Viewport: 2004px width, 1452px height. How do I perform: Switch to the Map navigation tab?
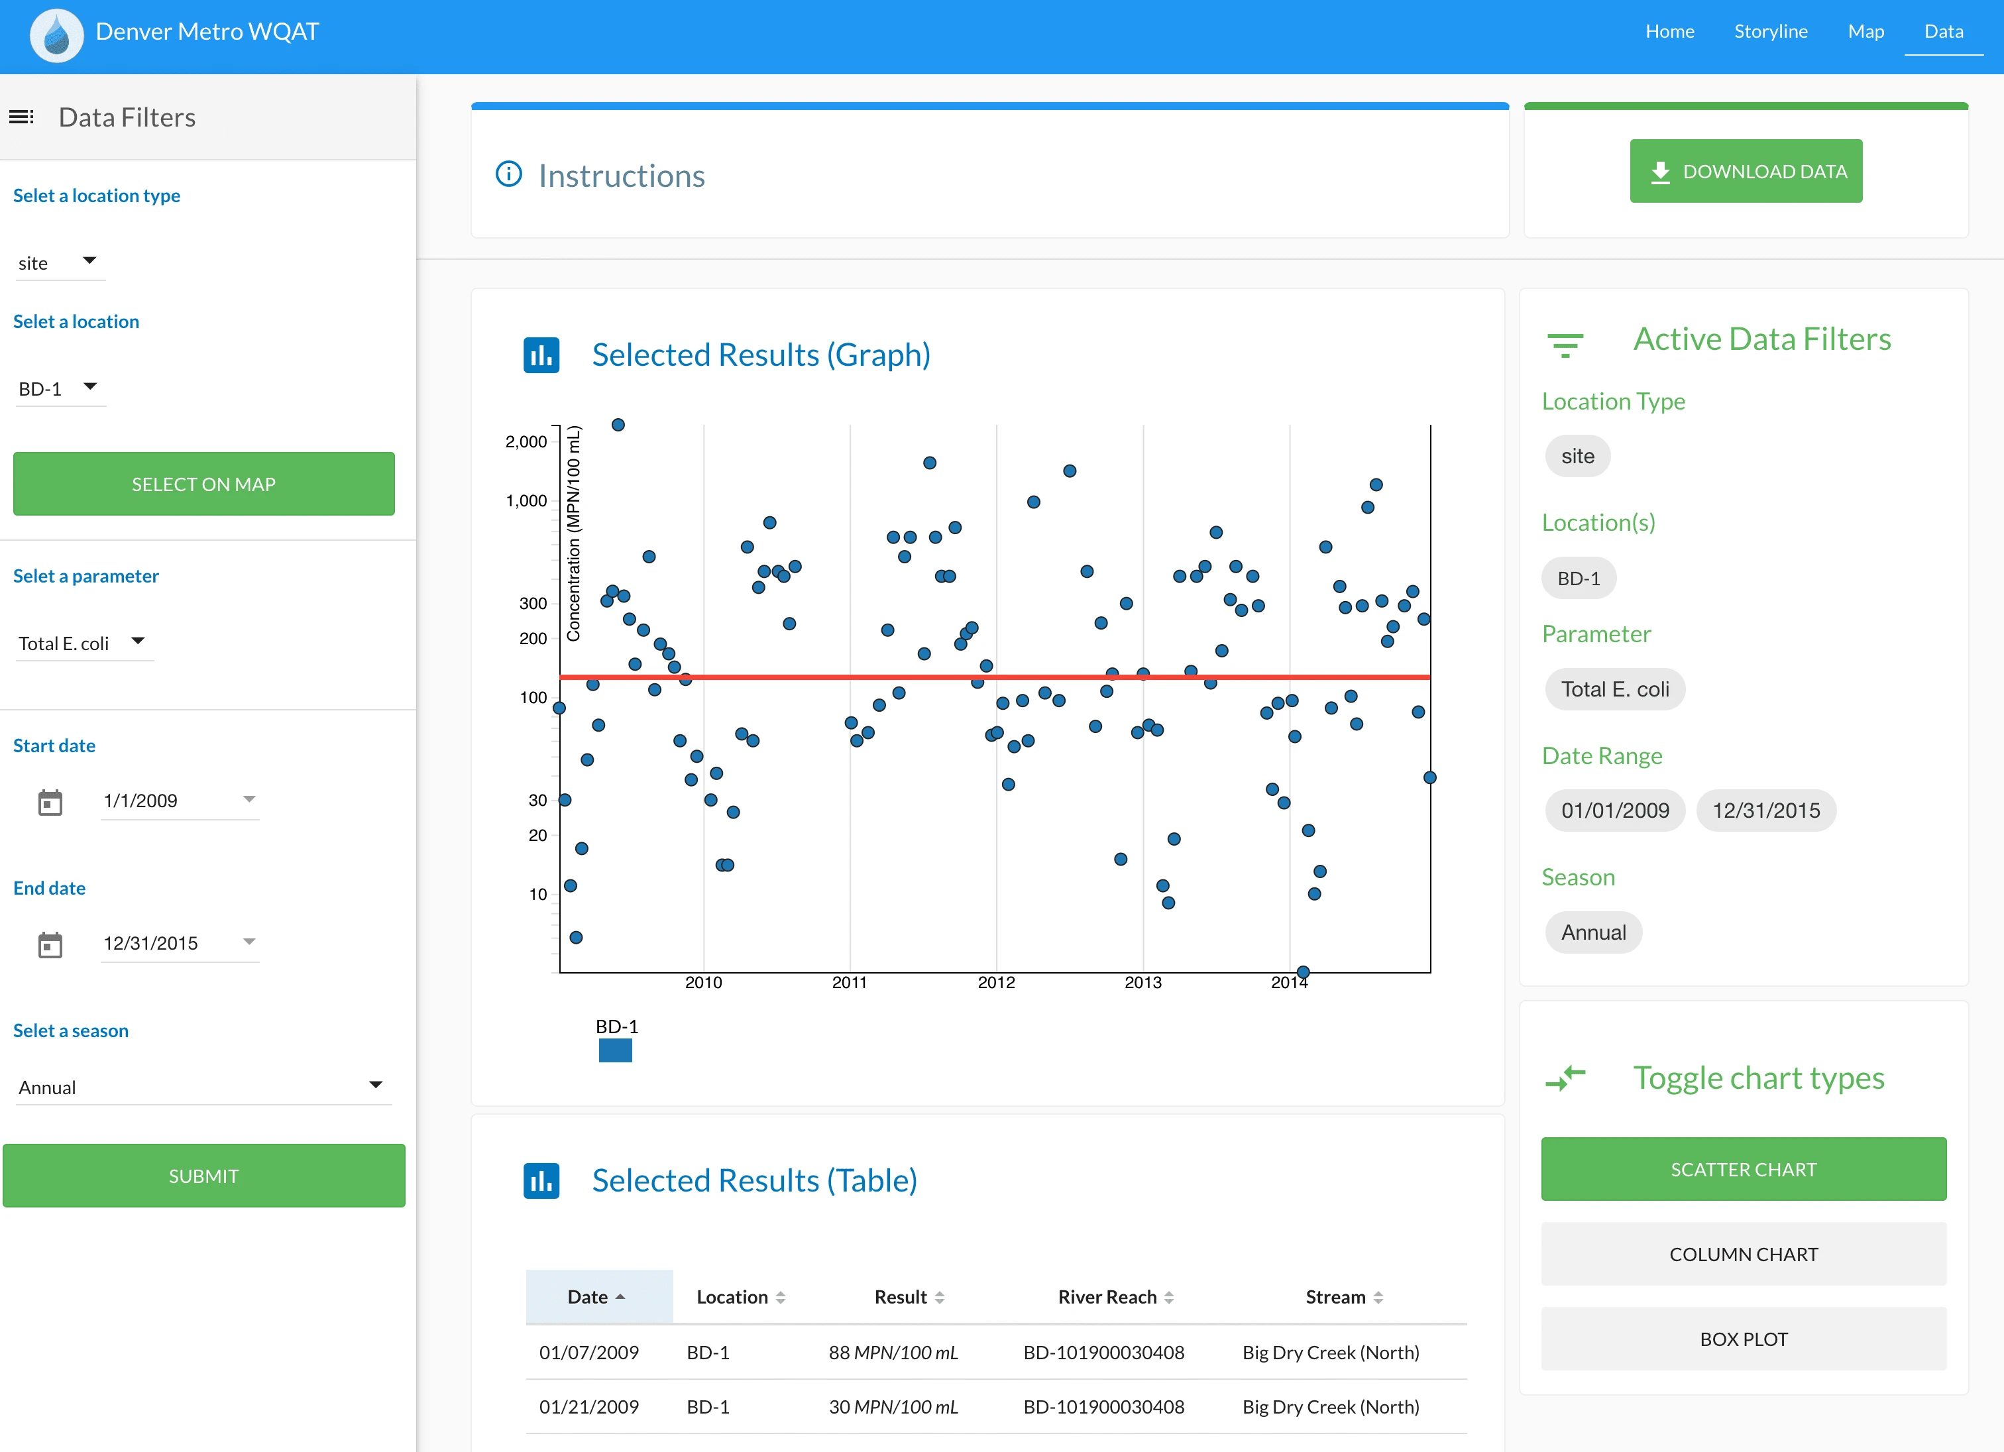click(1865, 32)
